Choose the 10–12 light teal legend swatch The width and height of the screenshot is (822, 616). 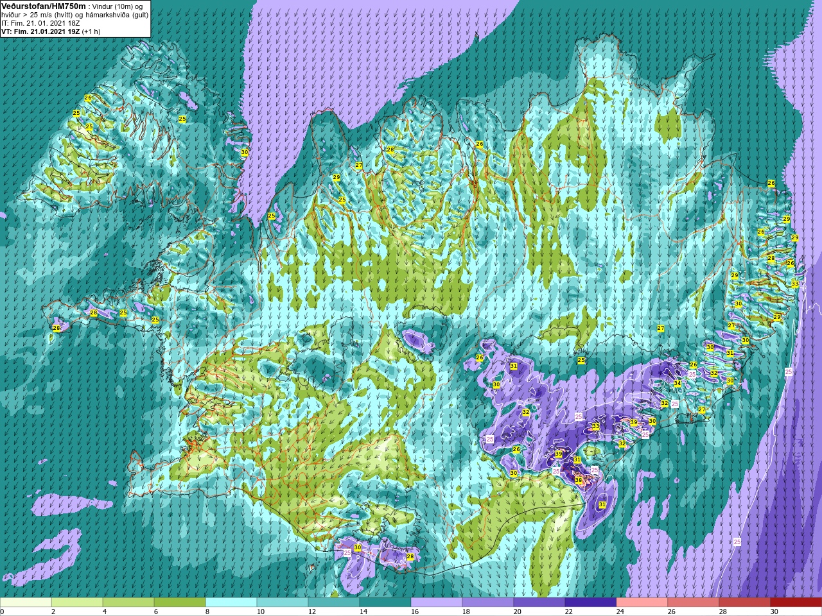click(x=283, y=603)
